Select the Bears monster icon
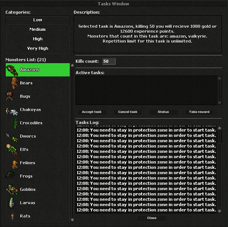 point(14,83)
